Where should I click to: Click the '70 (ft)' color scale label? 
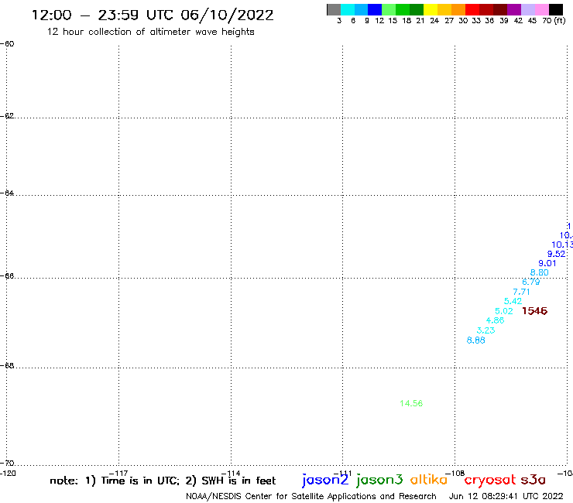coord(554,21)
